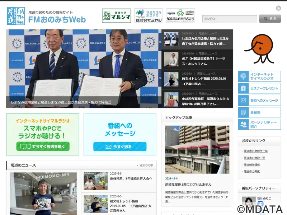This screenshot has width=287, height=215.
Task: Click the 啓文社トレンド情報 2025.06.05 thumbnail
Action: coord(95,204)
